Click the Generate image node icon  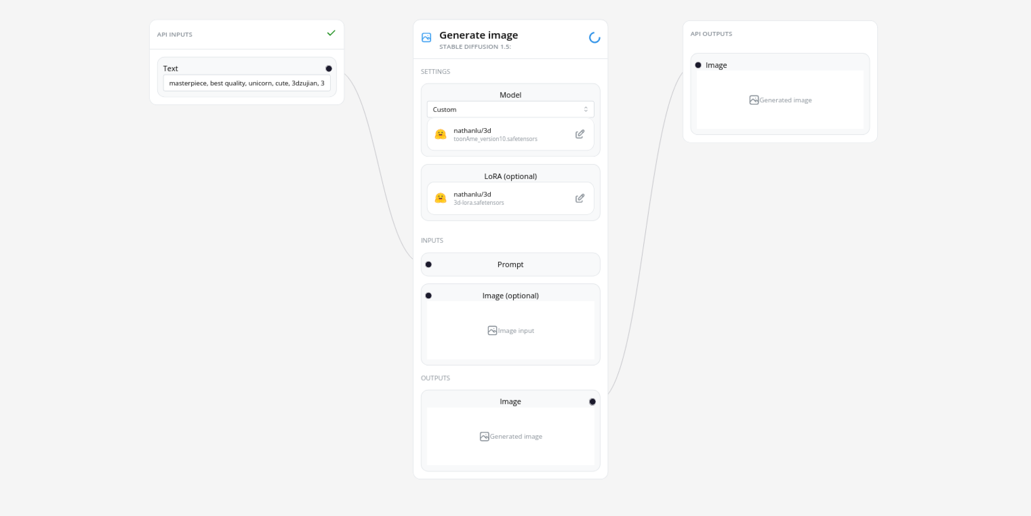pos(426,37)
